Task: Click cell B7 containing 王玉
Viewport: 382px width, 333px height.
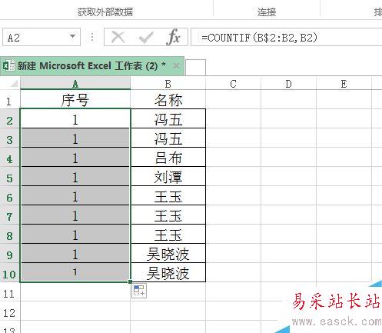Action: pyautogui.click(x=168, y=215)
